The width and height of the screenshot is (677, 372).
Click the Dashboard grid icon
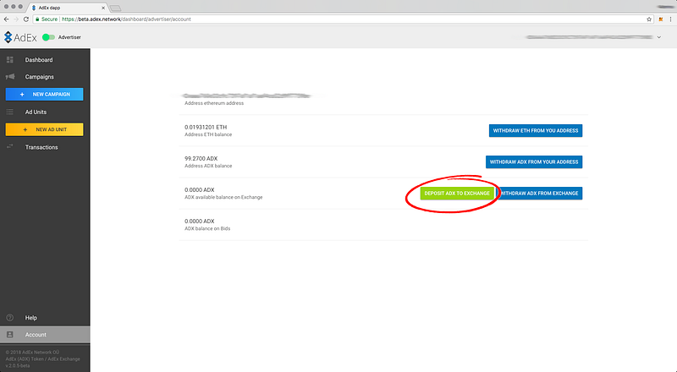10,59
